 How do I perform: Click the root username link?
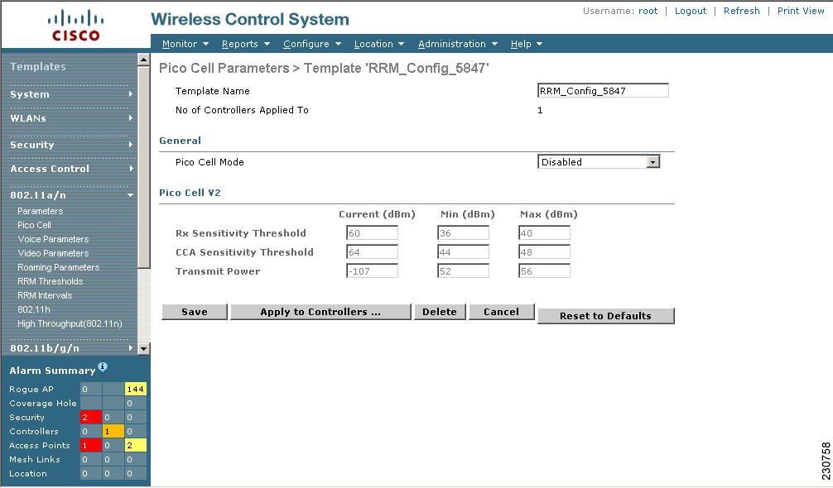pos(648,11)
